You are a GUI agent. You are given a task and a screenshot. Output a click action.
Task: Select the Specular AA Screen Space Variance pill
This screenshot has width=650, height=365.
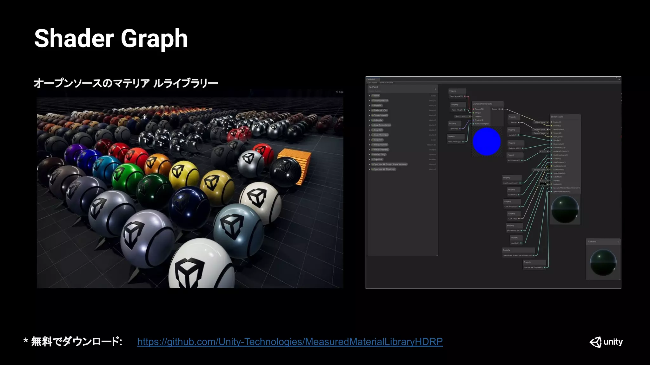389,164
